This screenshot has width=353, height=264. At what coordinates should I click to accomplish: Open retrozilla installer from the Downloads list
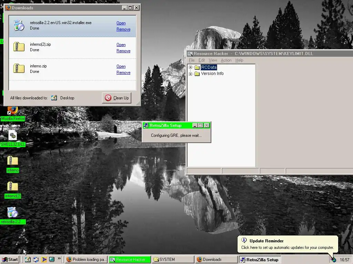[121, 23]
